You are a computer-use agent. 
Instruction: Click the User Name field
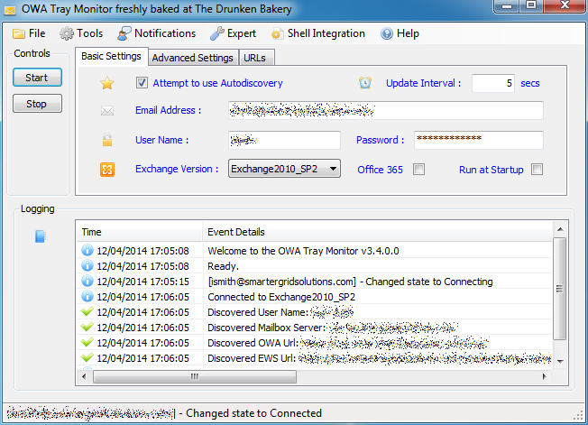[284, 140]
